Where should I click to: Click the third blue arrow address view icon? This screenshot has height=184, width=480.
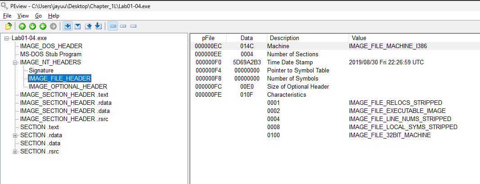(88, 27)
